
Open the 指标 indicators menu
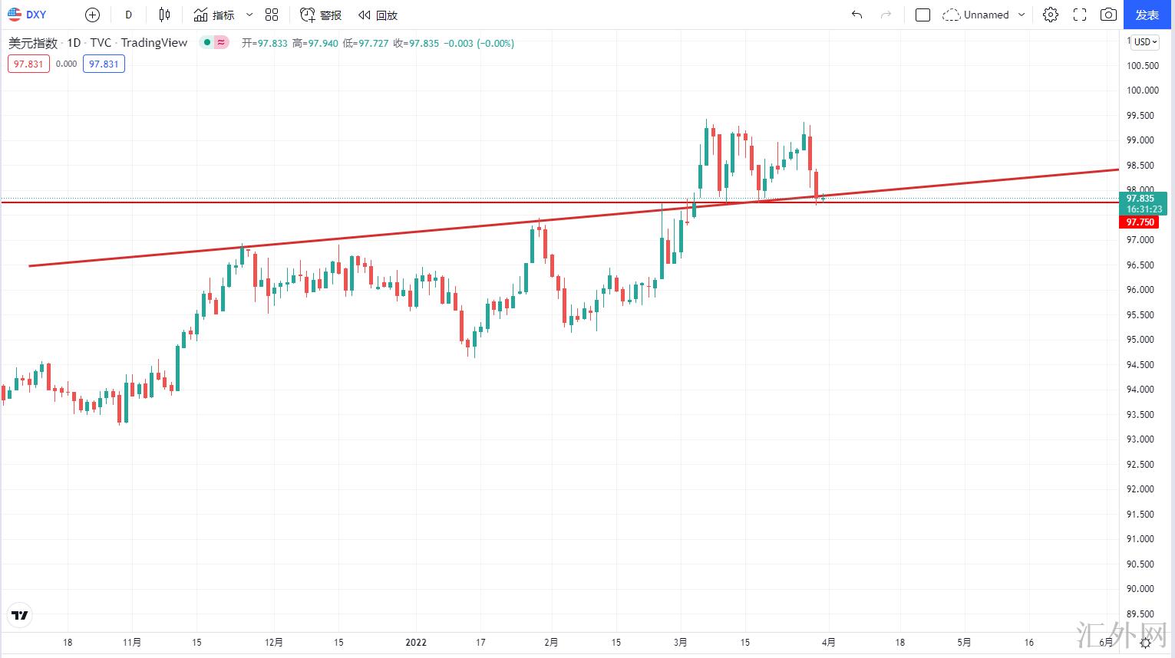[x=214, y=15]
